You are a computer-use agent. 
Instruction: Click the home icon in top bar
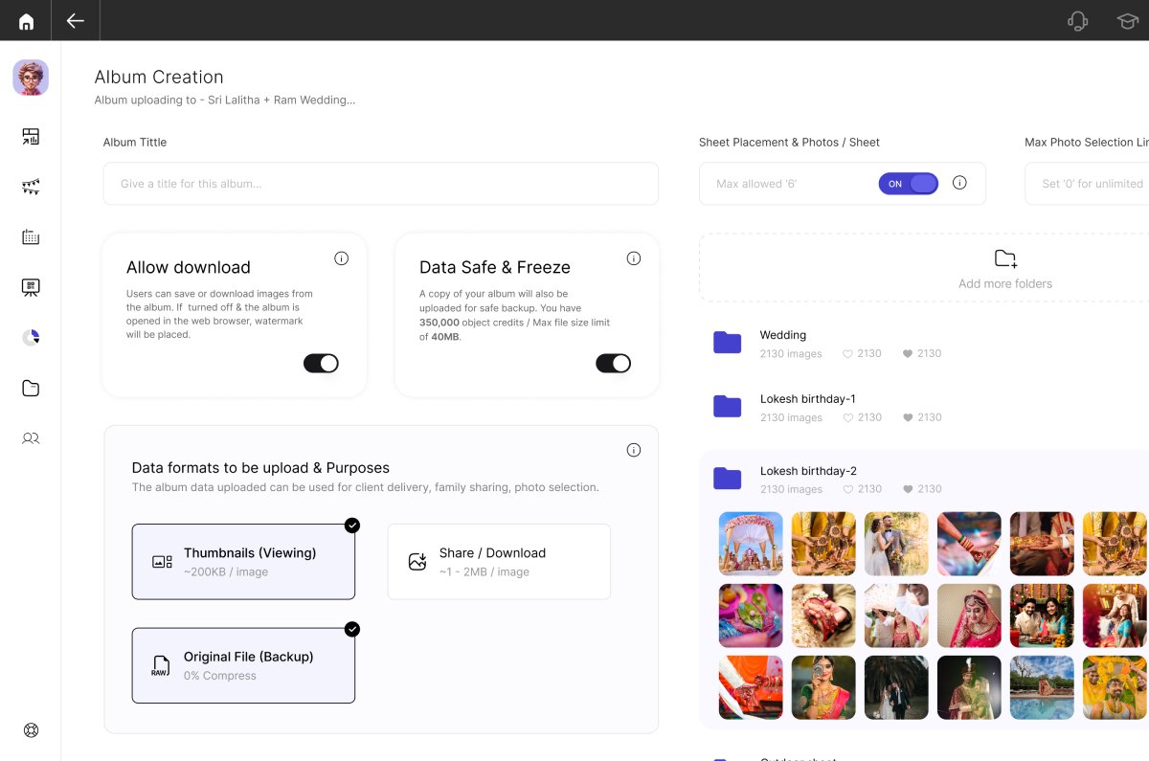click(26, 21)
